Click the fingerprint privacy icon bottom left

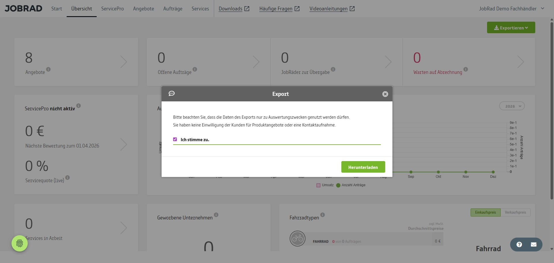coord(19,243)
